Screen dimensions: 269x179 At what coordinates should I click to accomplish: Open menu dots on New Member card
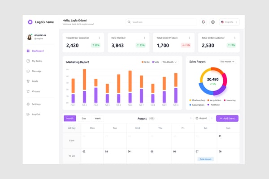tap(144, 38)
